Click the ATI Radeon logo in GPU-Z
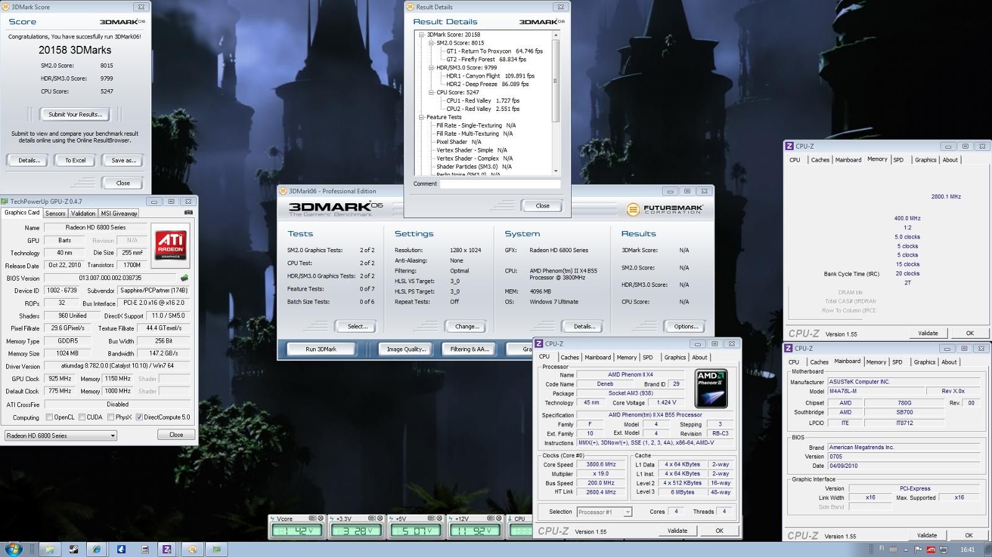 pos(170,245)
